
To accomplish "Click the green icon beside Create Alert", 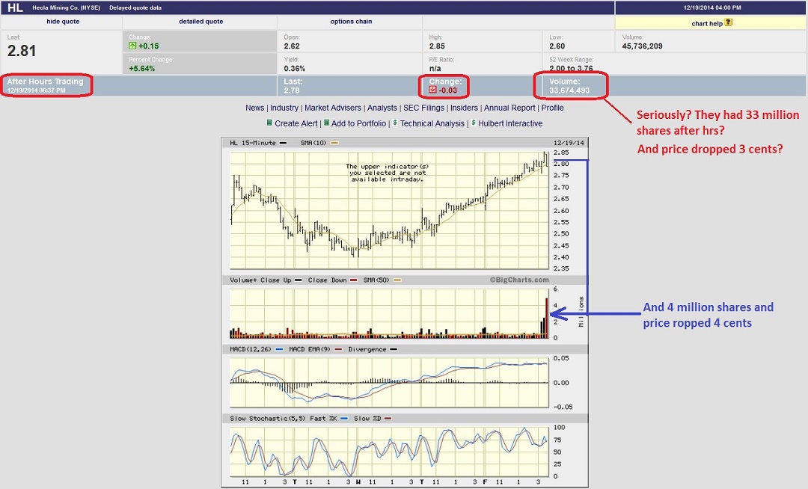I will (x=269, y=123).
